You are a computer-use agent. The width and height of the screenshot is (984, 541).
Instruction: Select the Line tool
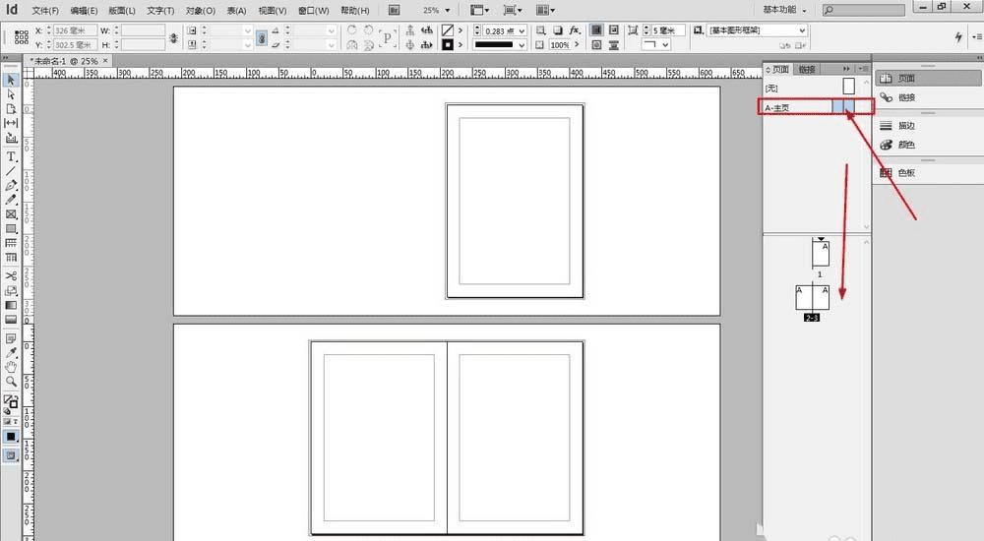point(11,171)
